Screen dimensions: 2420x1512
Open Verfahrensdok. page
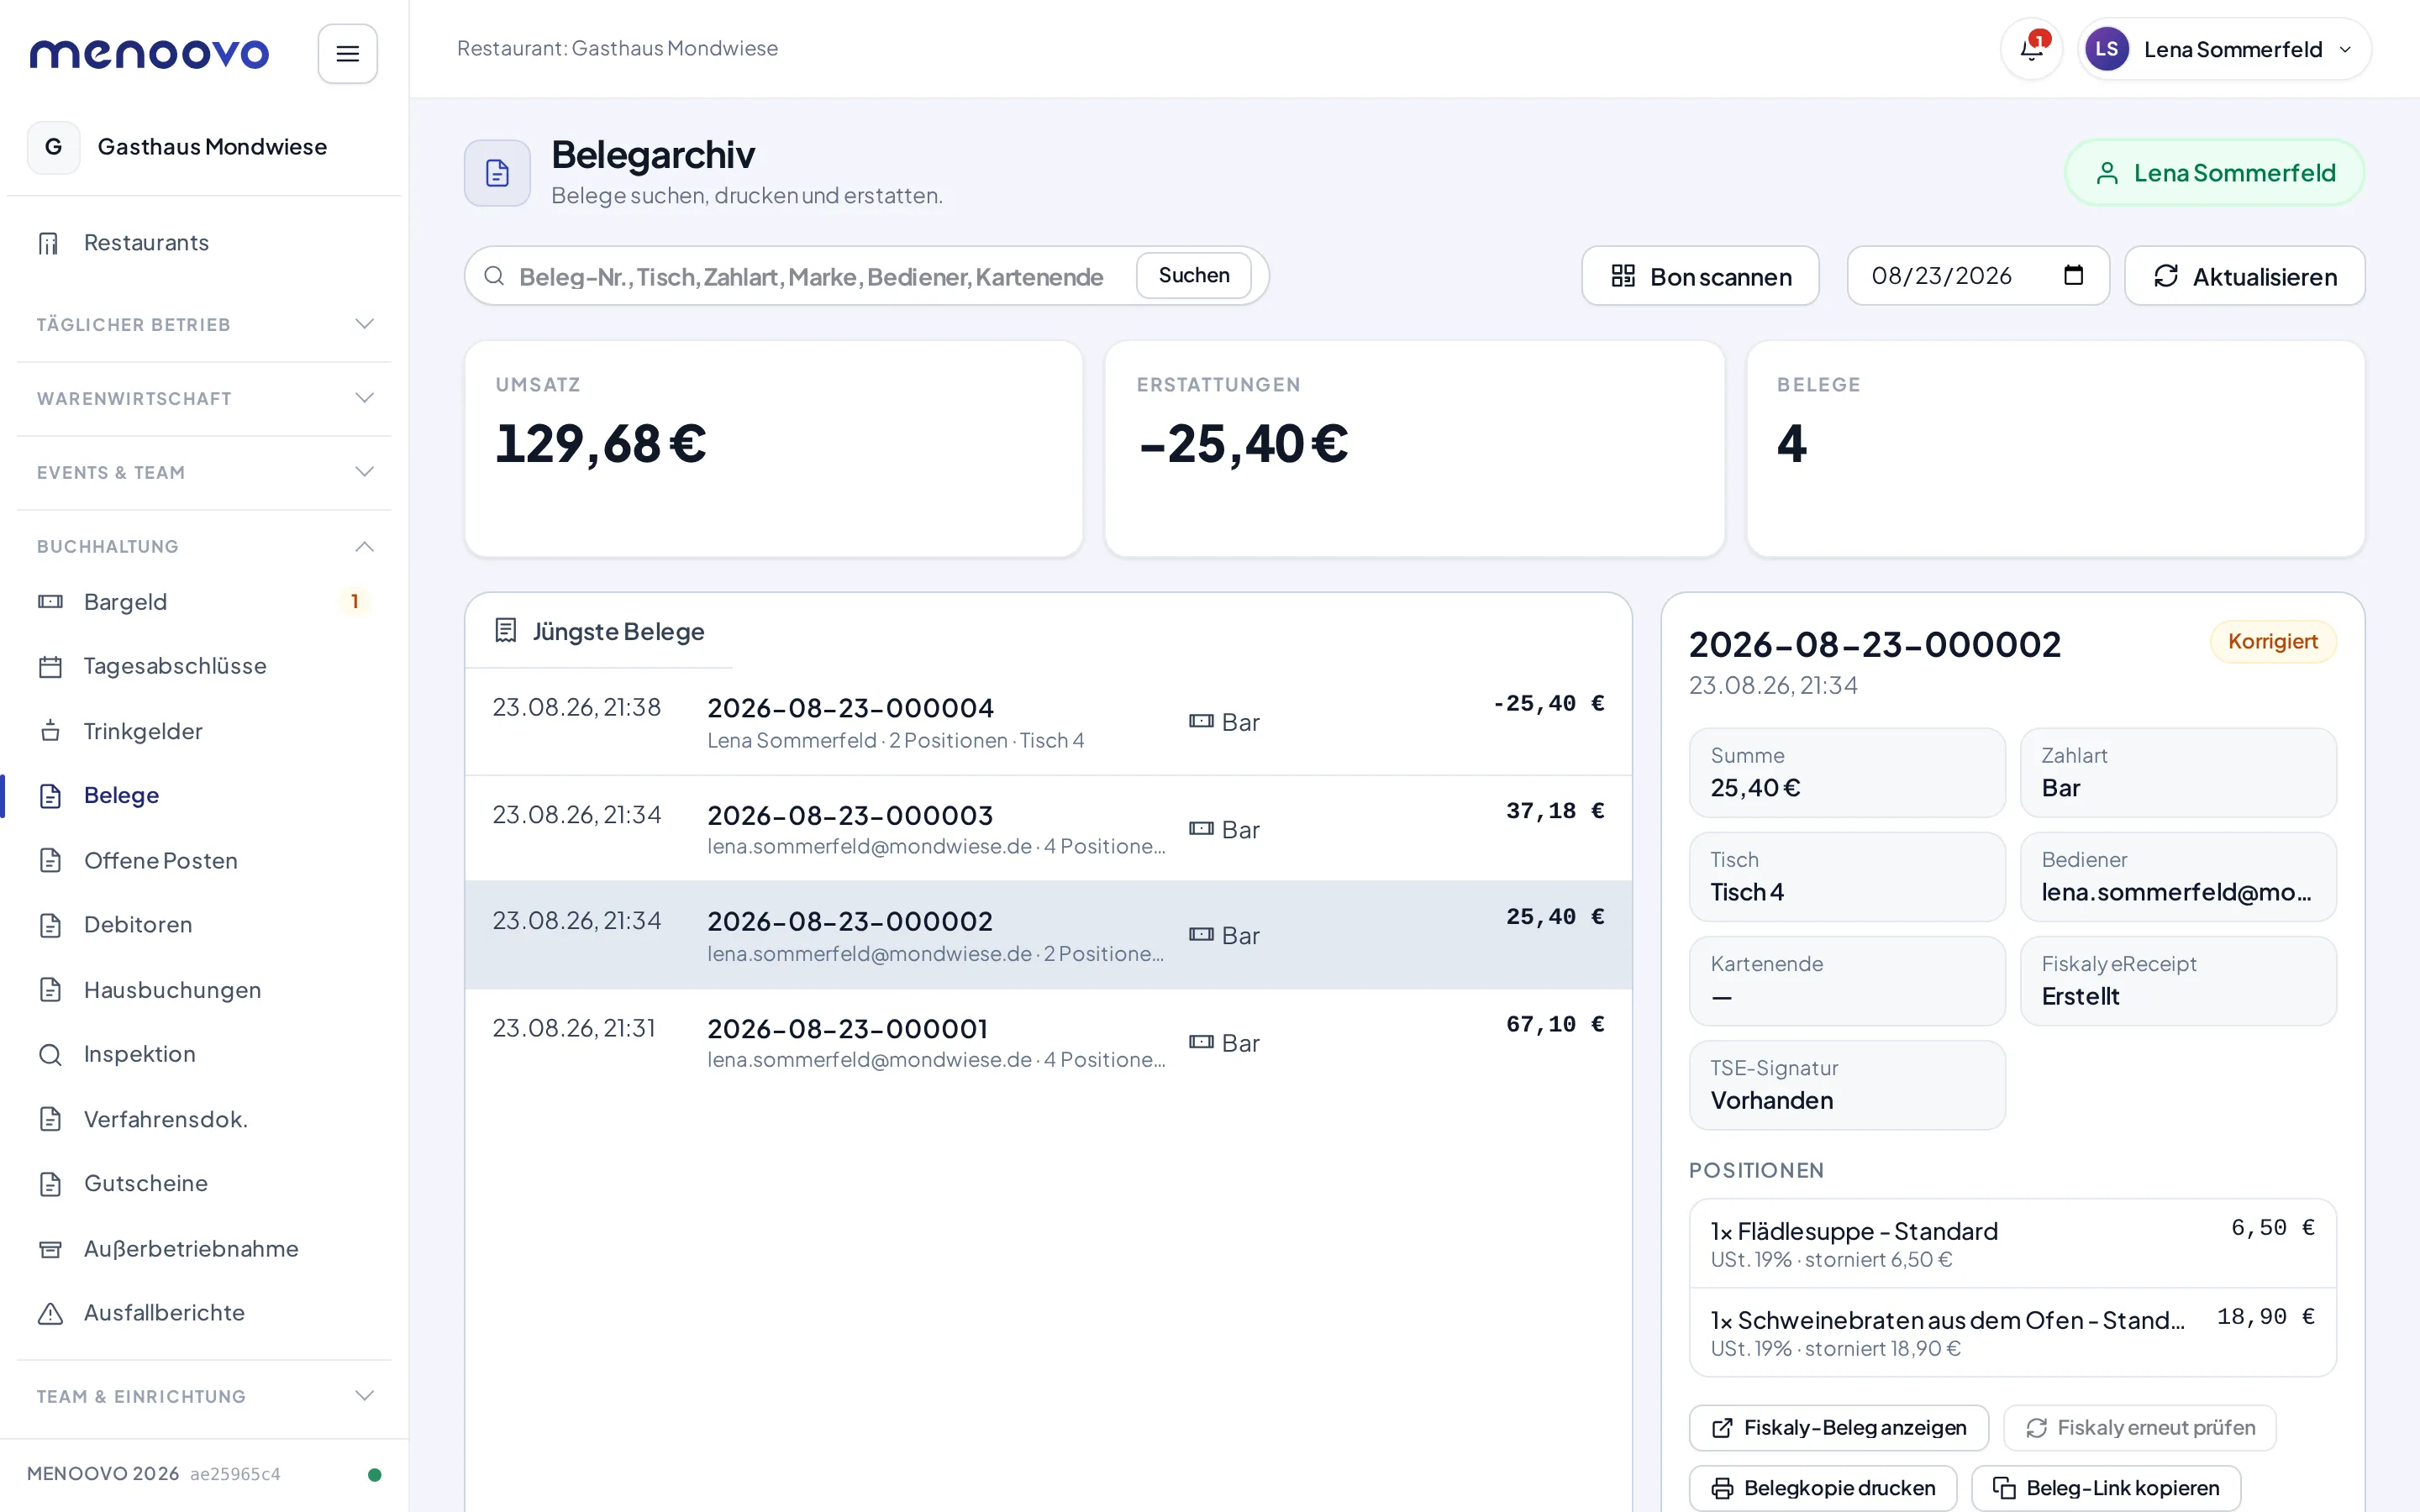(204, 1119)
